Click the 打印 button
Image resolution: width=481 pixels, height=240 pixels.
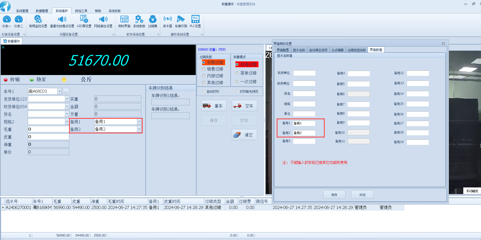pos(245,121)
